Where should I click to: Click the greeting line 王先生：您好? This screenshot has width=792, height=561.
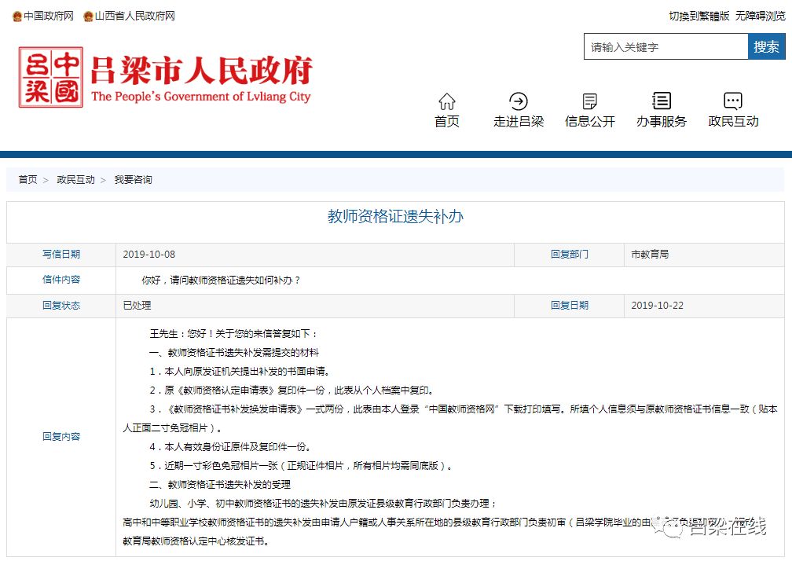click(x=233, y=334)
